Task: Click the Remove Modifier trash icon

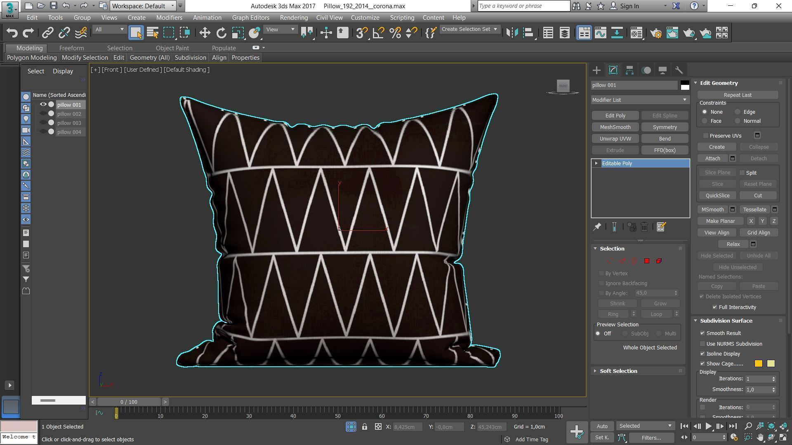Action: (x=644, y=227)
